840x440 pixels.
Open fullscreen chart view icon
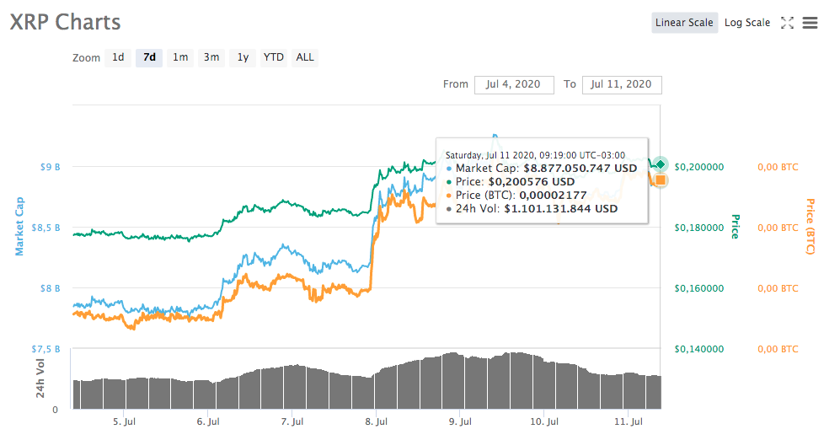tap(787, 23)
